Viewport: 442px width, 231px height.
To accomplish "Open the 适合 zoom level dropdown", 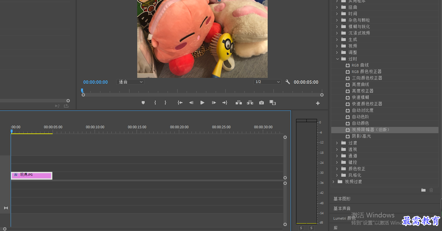I will (130, 82).
